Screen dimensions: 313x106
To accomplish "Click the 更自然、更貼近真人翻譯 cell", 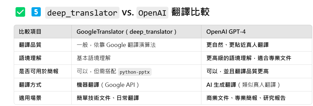I will coord(238,45).
